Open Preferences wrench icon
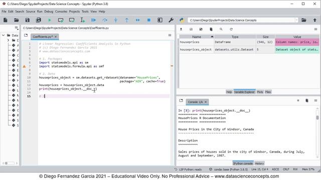The width and height of the screenshot is (321, 180). [171, 20]
